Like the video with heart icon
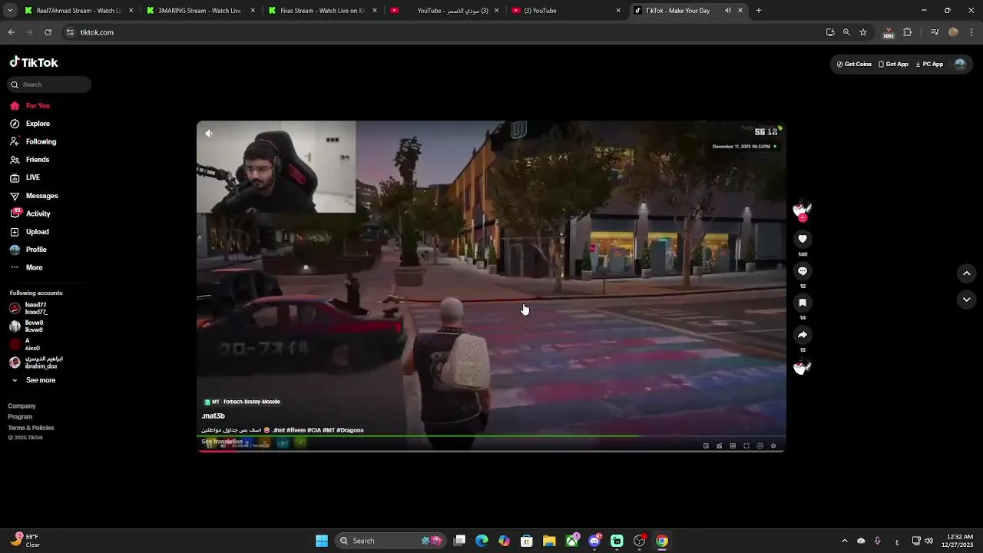The width and height of the screenshot is (983, 553). (803, 239)
